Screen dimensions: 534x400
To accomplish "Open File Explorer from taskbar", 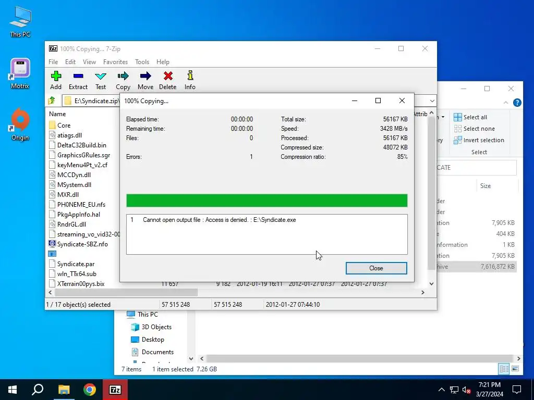I will pos(64,390).
